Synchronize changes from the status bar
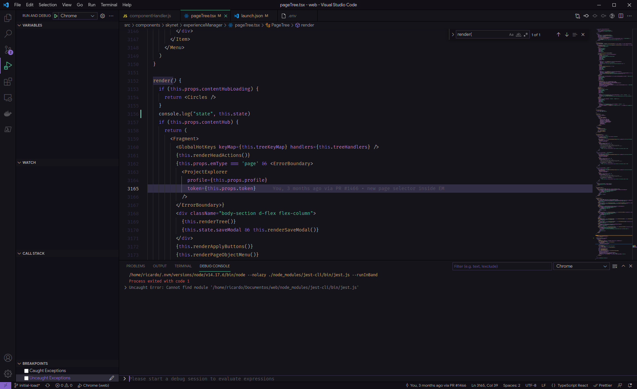 (x=47, y=385)
